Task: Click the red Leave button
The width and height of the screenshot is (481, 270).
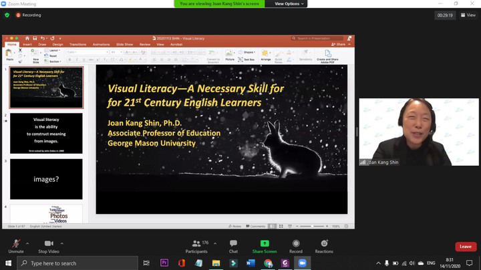Action: tap(465, 247)
